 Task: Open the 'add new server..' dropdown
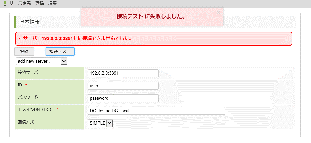(x=42, y=61)
